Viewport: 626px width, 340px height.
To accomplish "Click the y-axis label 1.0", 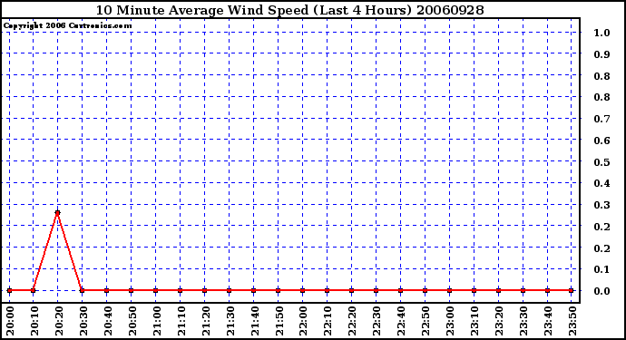I will click(x=602, y=33).
